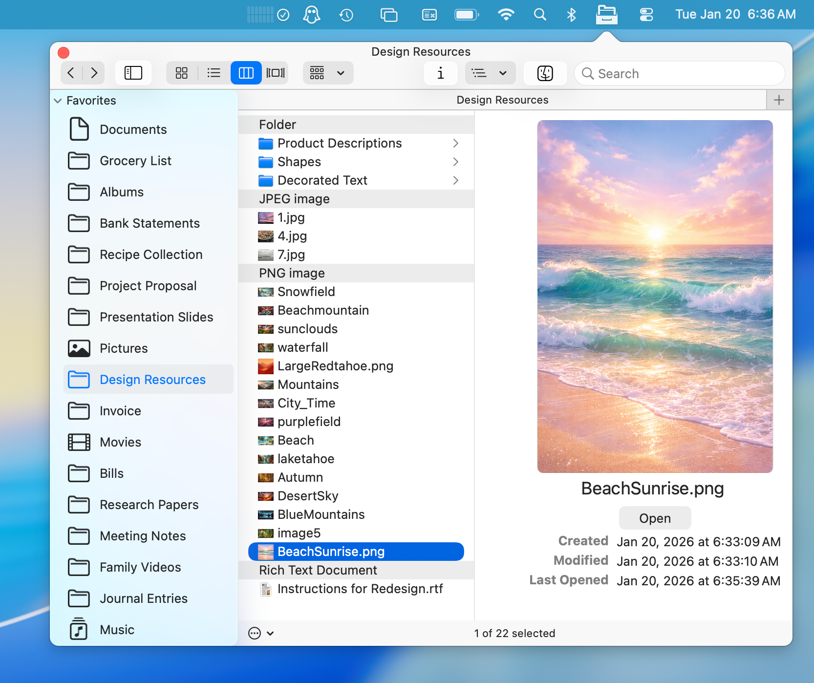Click the Music note icon in sidebar

tap(79, 629)
